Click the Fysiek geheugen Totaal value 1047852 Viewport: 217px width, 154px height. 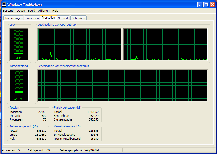pyautogui.click(x=93, y=112)
